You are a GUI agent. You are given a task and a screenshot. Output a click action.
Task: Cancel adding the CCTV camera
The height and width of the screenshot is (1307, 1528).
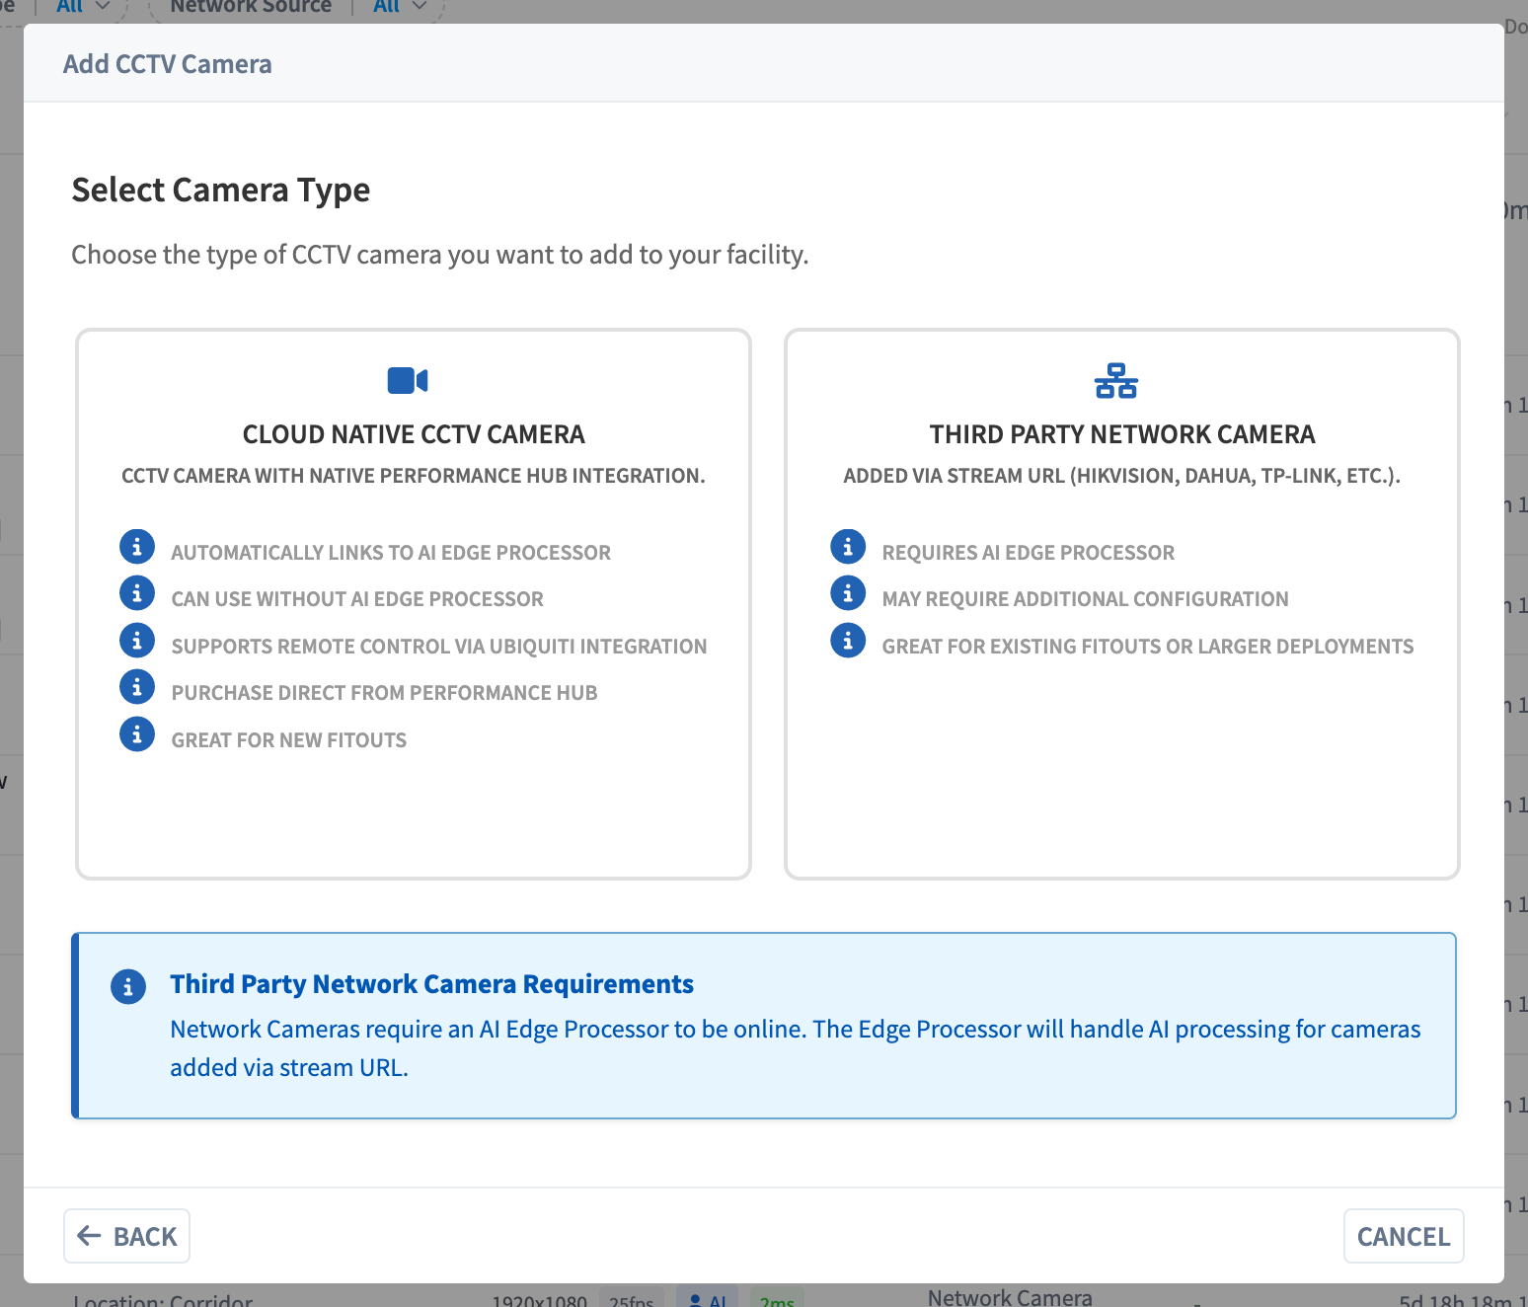(1404, 1236)
